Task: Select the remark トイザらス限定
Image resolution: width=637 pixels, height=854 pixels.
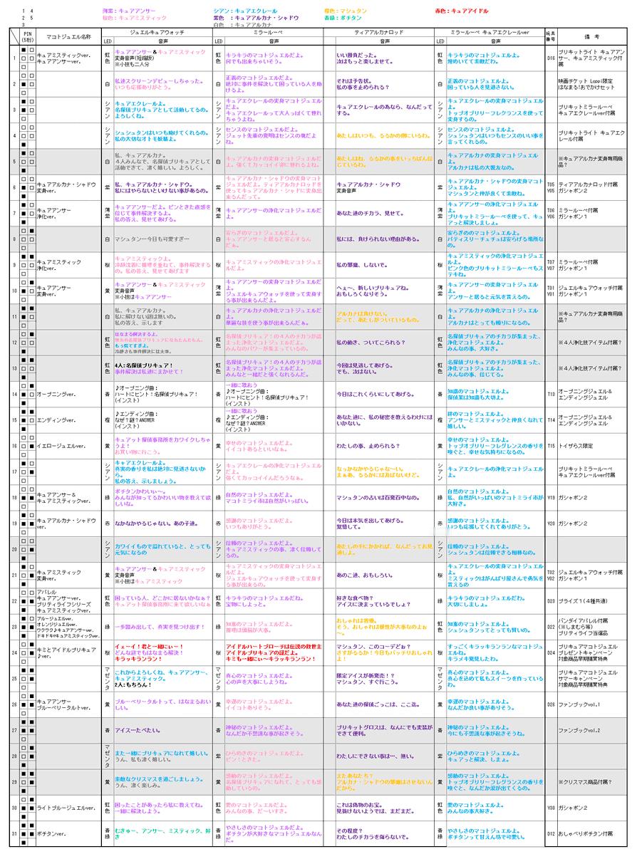Action: [576, 446]
